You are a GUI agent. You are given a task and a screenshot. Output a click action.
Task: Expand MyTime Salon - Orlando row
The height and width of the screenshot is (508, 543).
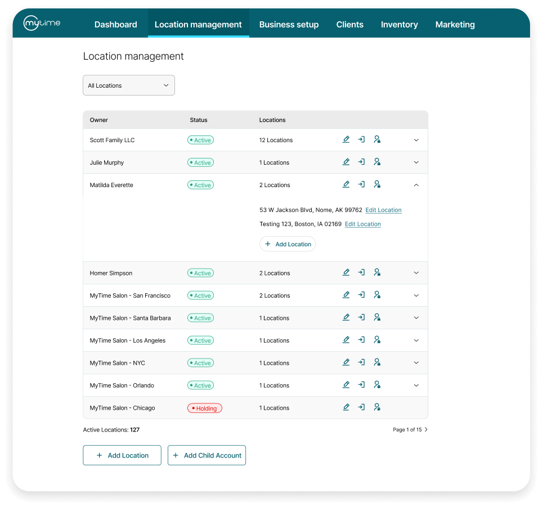(416, 385)
